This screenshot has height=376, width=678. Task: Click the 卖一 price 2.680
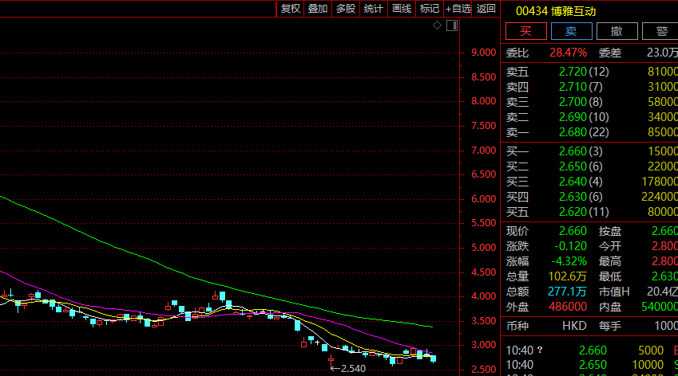tap(573, 132)
